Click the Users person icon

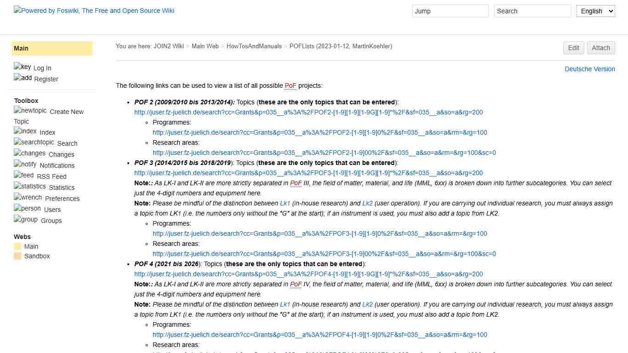click(x=26, y=208)
